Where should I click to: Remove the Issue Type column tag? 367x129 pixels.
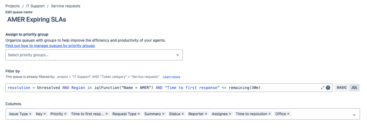[x=30, y=114]
